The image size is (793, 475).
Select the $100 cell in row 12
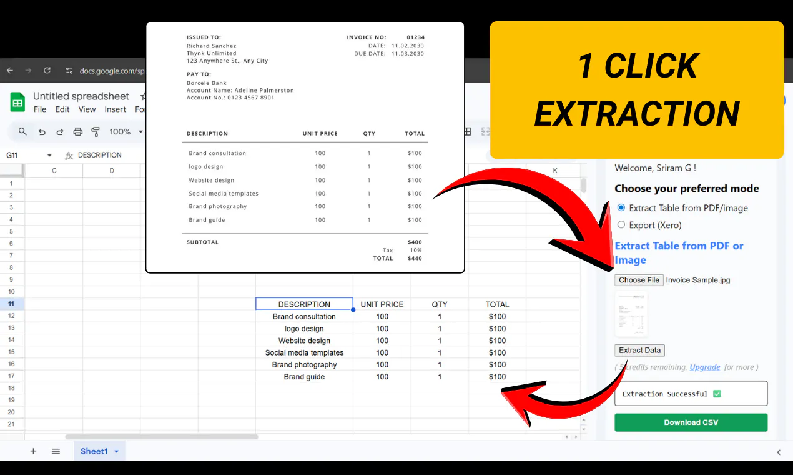click(497, 316)
